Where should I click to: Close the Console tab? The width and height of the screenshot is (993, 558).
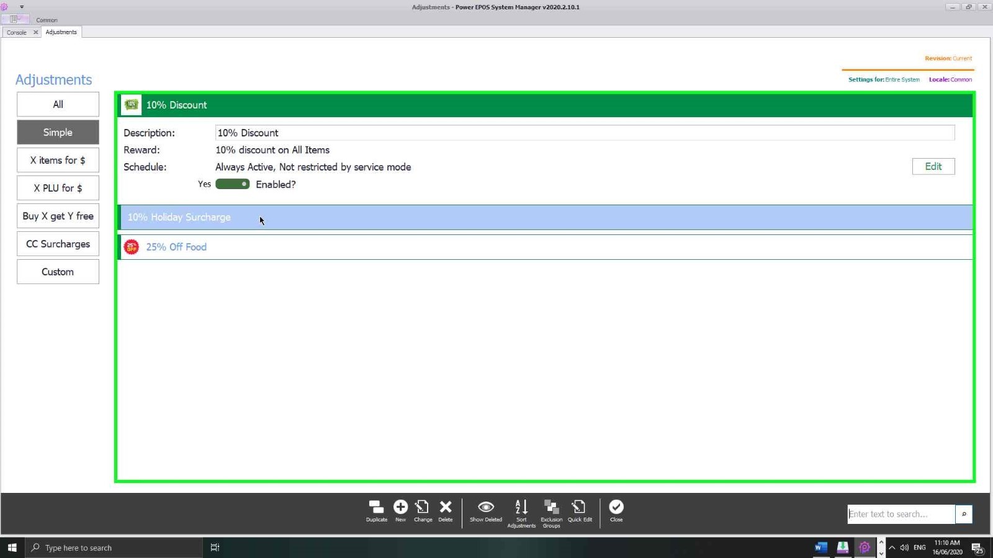tap(35, 32)
